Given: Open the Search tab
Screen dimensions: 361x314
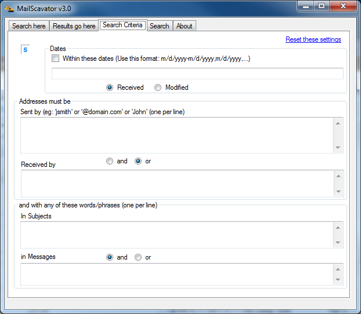Looking at the screenshot, I should 160,25.
